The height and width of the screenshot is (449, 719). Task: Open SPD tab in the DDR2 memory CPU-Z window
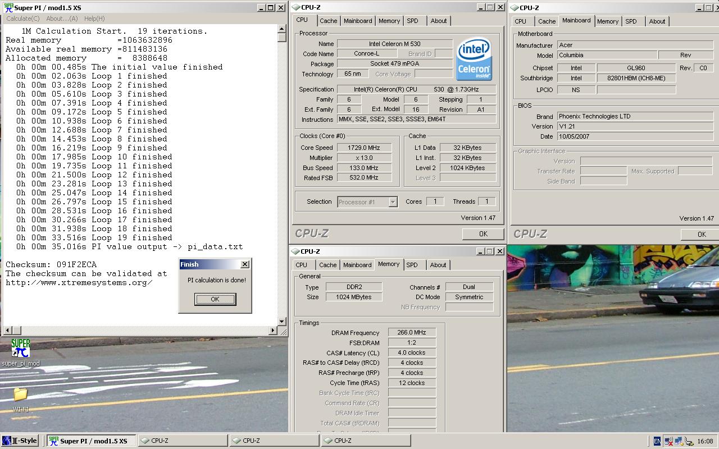tap(412, 265)
